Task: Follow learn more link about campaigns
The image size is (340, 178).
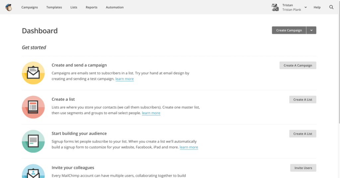Action: (125, 79)
